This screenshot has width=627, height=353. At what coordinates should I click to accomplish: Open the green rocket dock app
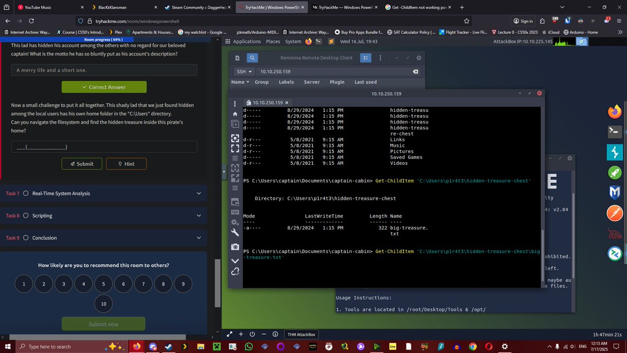pos(614,173)
